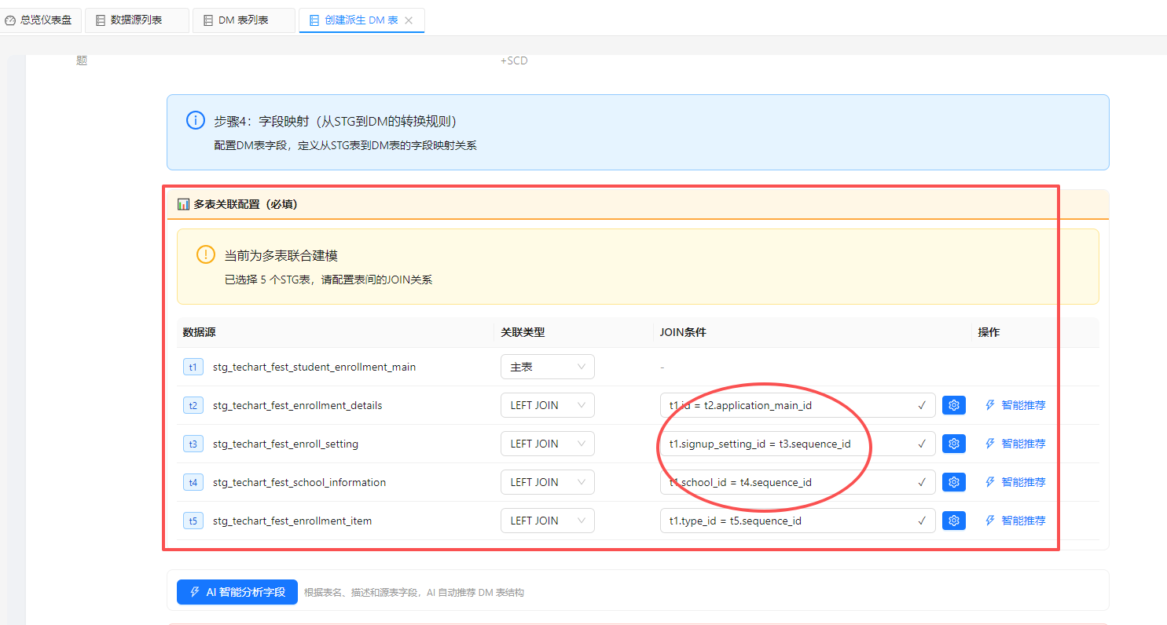Click checkmark in t5 JOIN condition field
The image size is (1167, 625).
click(x=922, y=521)
